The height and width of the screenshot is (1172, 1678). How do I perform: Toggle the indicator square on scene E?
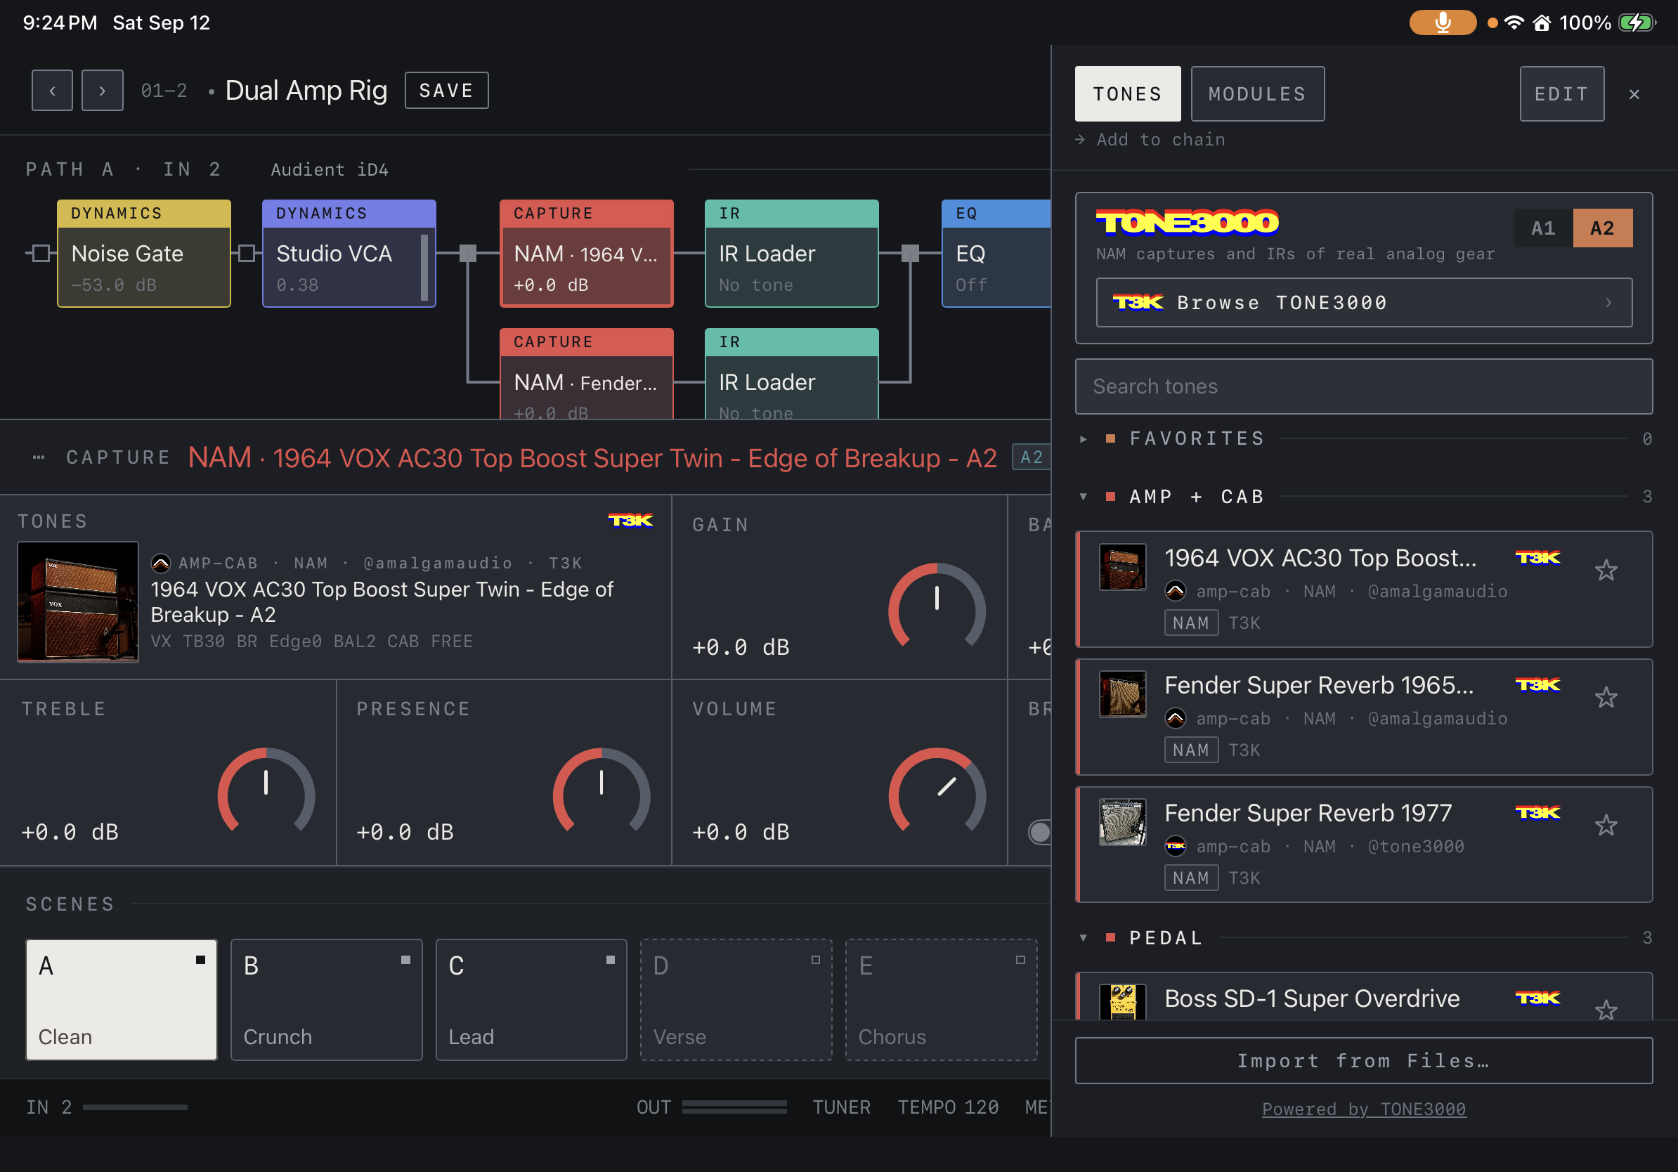click(1020, 960)
